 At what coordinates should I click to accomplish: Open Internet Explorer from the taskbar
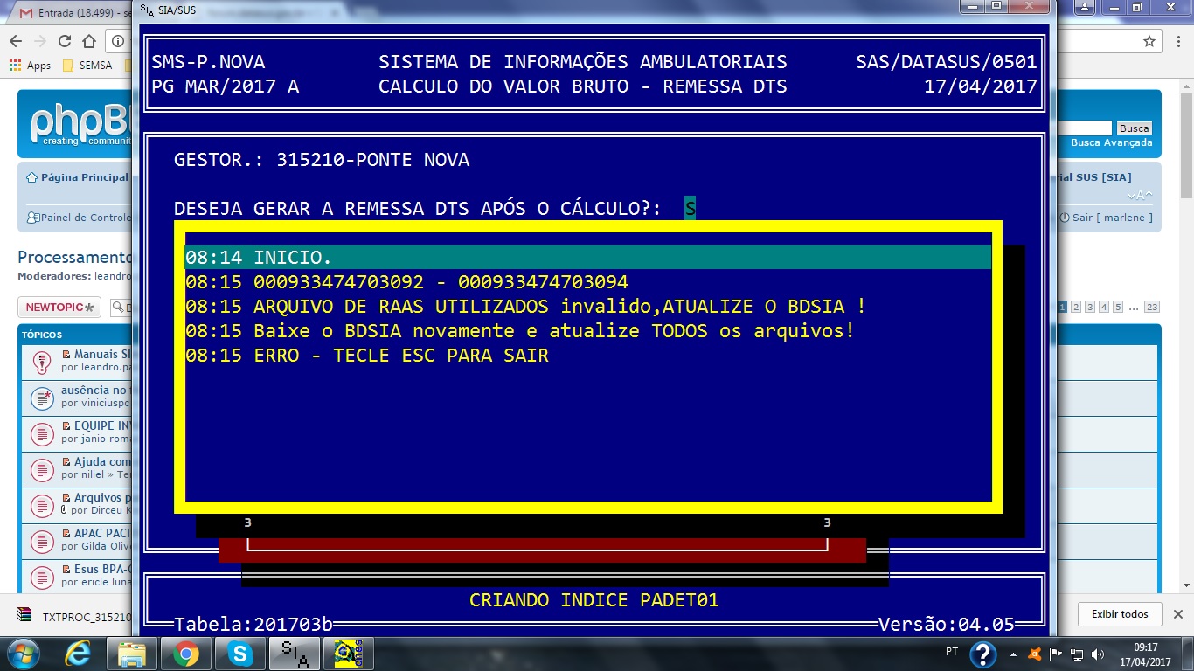coord(78,653)
